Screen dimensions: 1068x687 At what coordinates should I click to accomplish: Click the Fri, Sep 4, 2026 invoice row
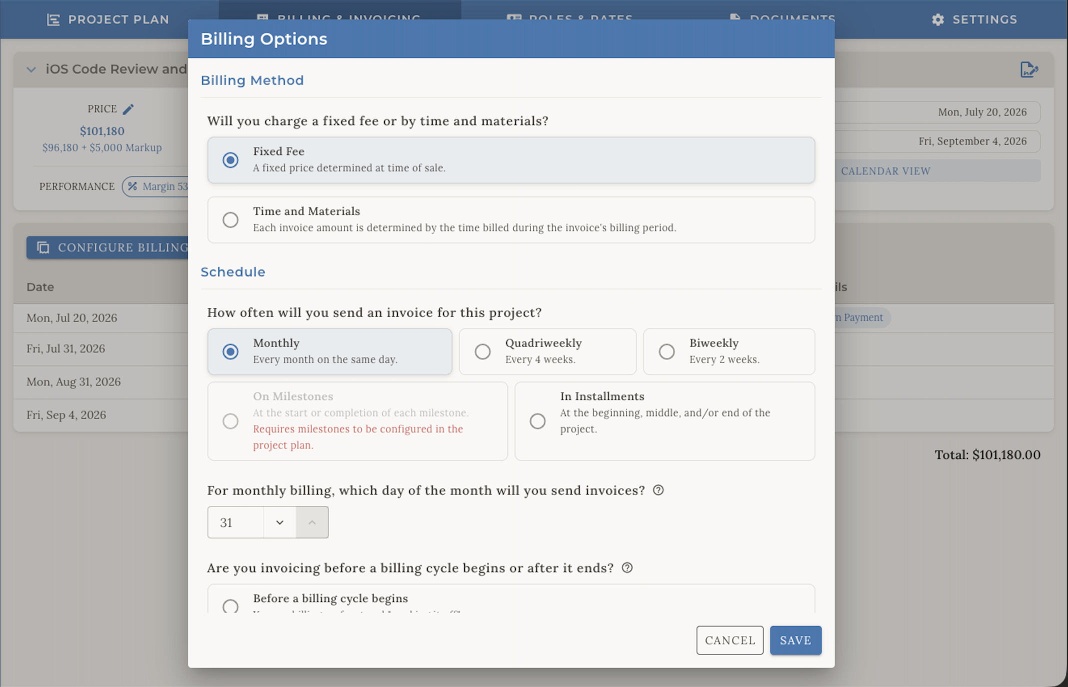(101, 415)
